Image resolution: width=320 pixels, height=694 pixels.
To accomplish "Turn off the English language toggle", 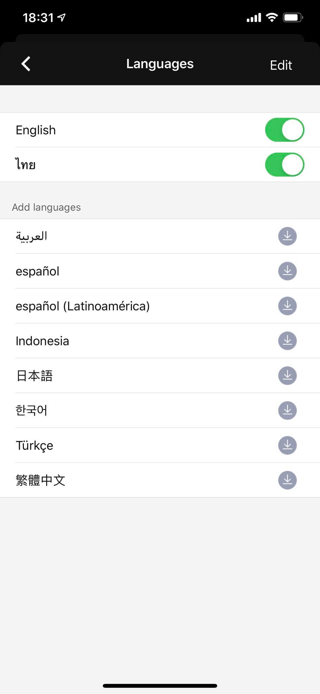I will pyautogui.click(x=284, y=130).
